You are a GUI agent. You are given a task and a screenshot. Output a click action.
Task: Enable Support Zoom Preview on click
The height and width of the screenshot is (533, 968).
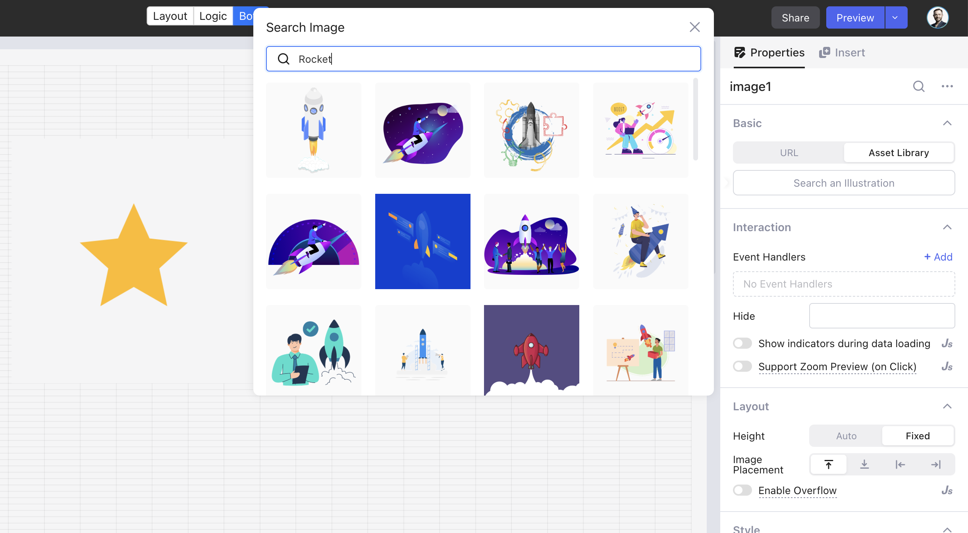[742, 366]
